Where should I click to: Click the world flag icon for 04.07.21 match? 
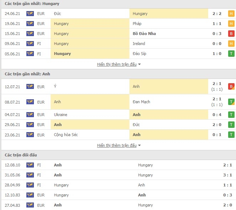click(30, 115)
